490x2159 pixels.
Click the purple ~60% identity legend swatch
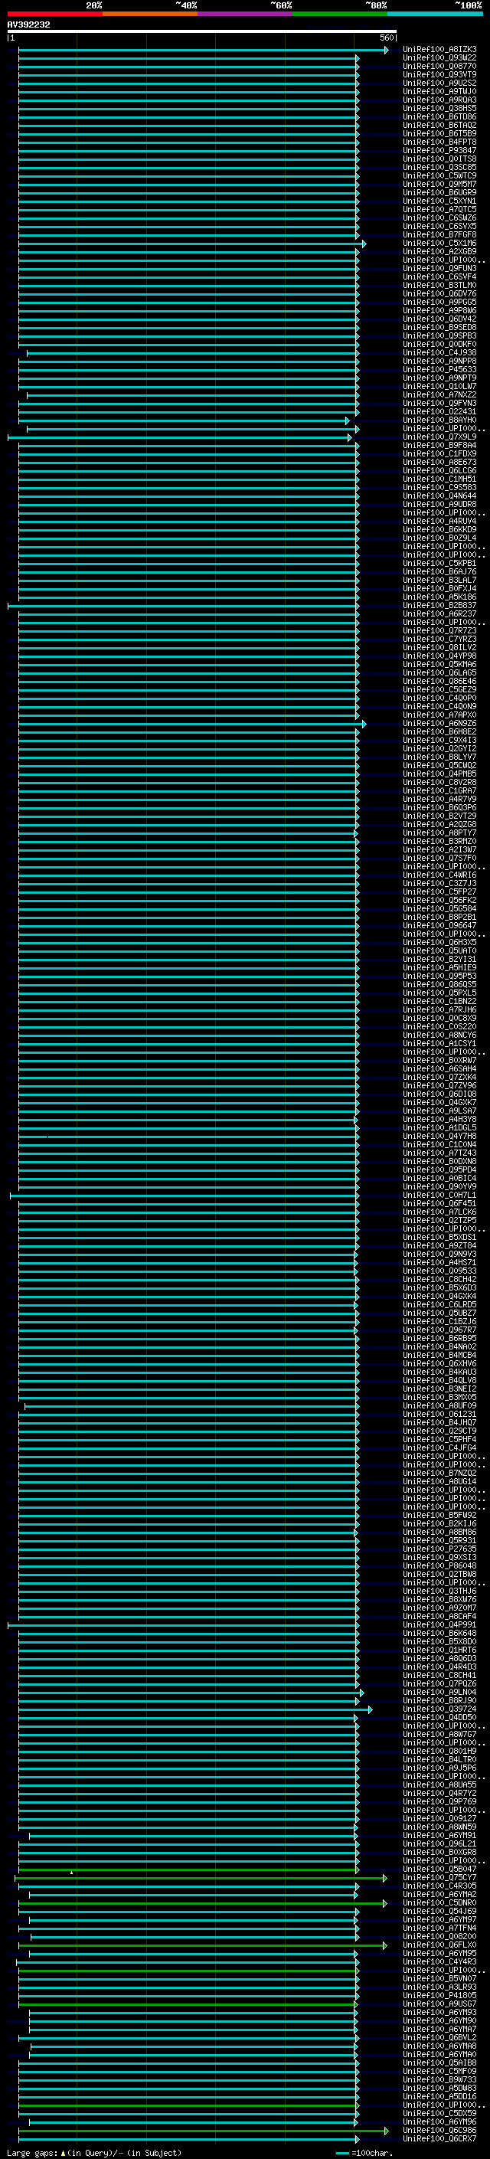click(x=246, y=14)
